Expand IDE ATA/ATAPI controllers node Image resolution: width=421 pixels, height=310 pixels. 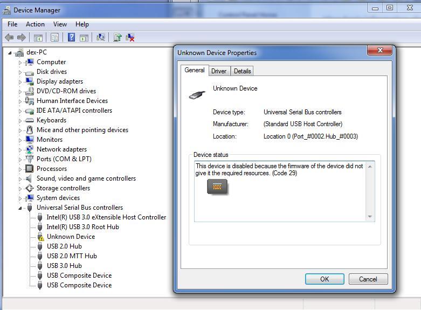[x=20, y=111]
